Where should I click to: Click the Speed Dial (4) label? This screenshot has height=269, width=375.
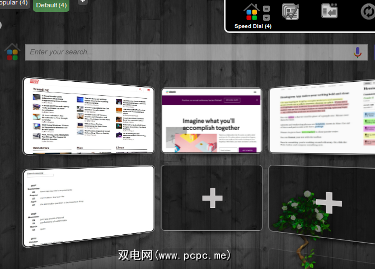click(253, 26)
